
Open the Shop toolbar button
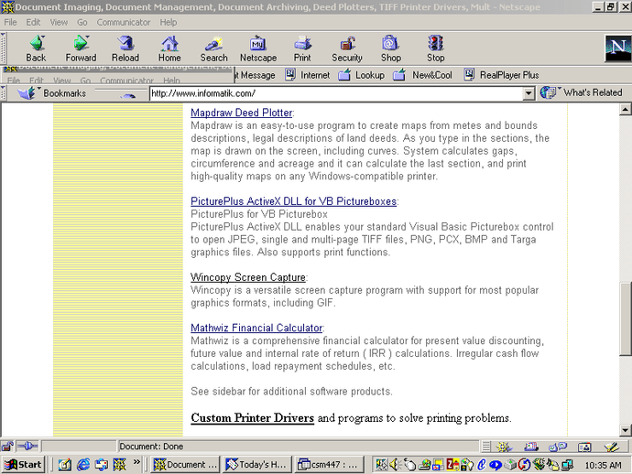click(x=391, y=48)
